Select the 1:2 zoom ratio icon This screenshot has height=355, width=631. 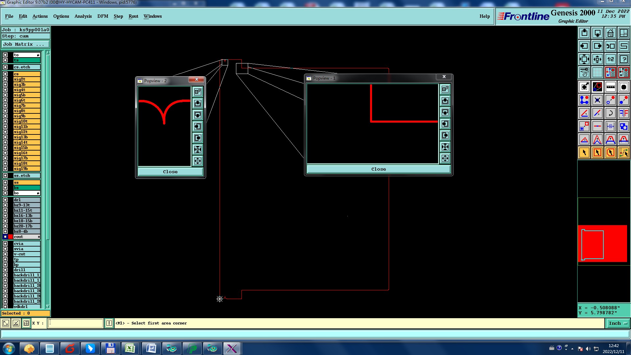(x=610, y=59)
